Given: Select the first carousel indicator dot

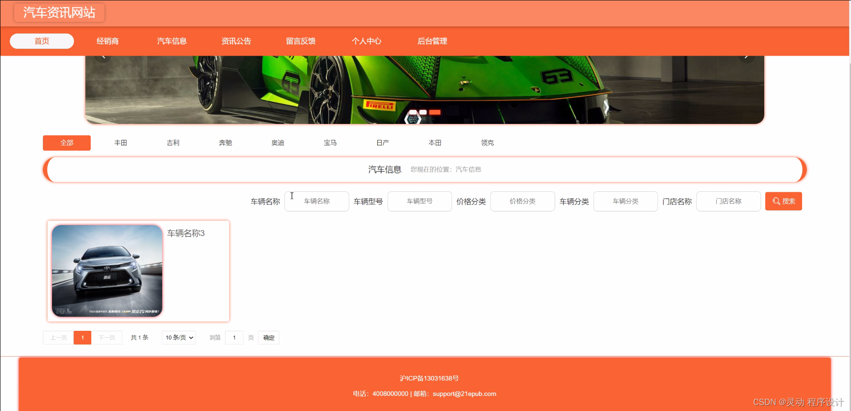Looking at the screenshot, I should [x=413, y=112].
